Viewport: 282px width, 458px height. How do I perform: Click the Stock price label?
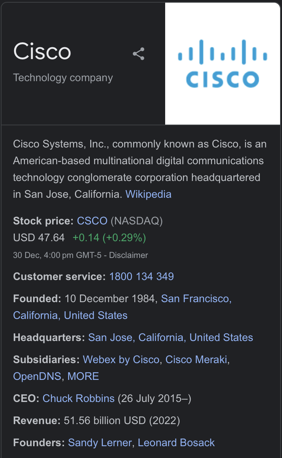pos(43,221)
